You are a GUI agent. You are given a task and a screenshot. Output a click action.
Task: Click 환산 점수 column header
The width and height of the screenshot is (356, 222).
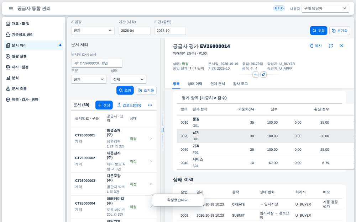[321, 109]
